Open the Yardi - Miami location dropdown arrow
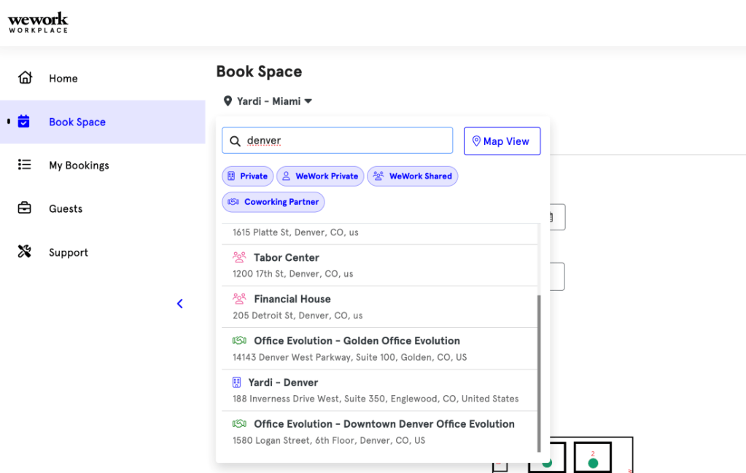Viewport: 746px width, 473px height. pyautogui.click(x=308, y=101)
